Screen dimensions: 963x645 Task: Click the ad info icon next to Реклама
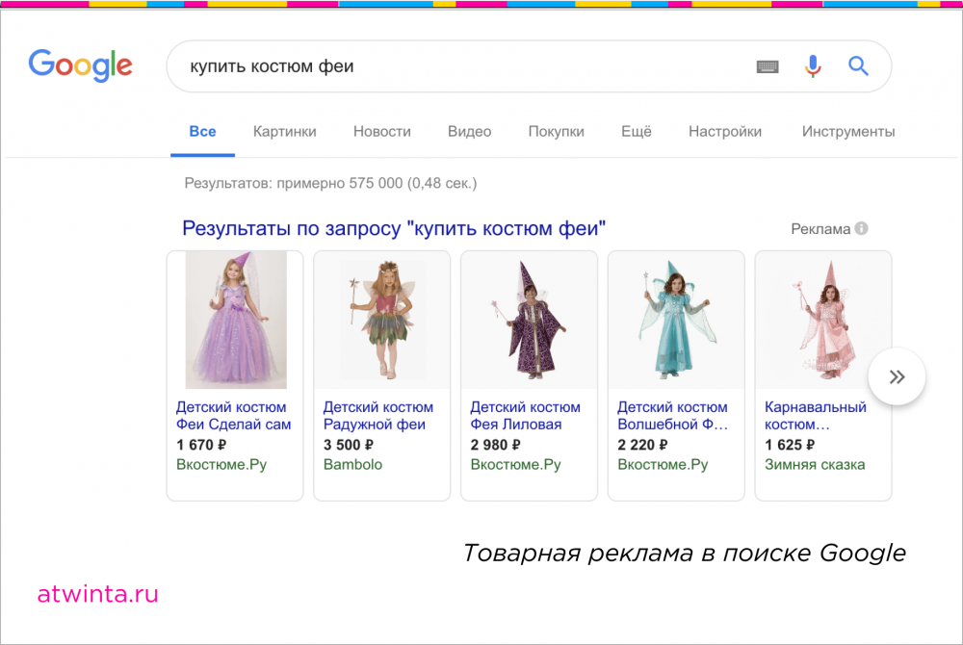pos(862,228)
